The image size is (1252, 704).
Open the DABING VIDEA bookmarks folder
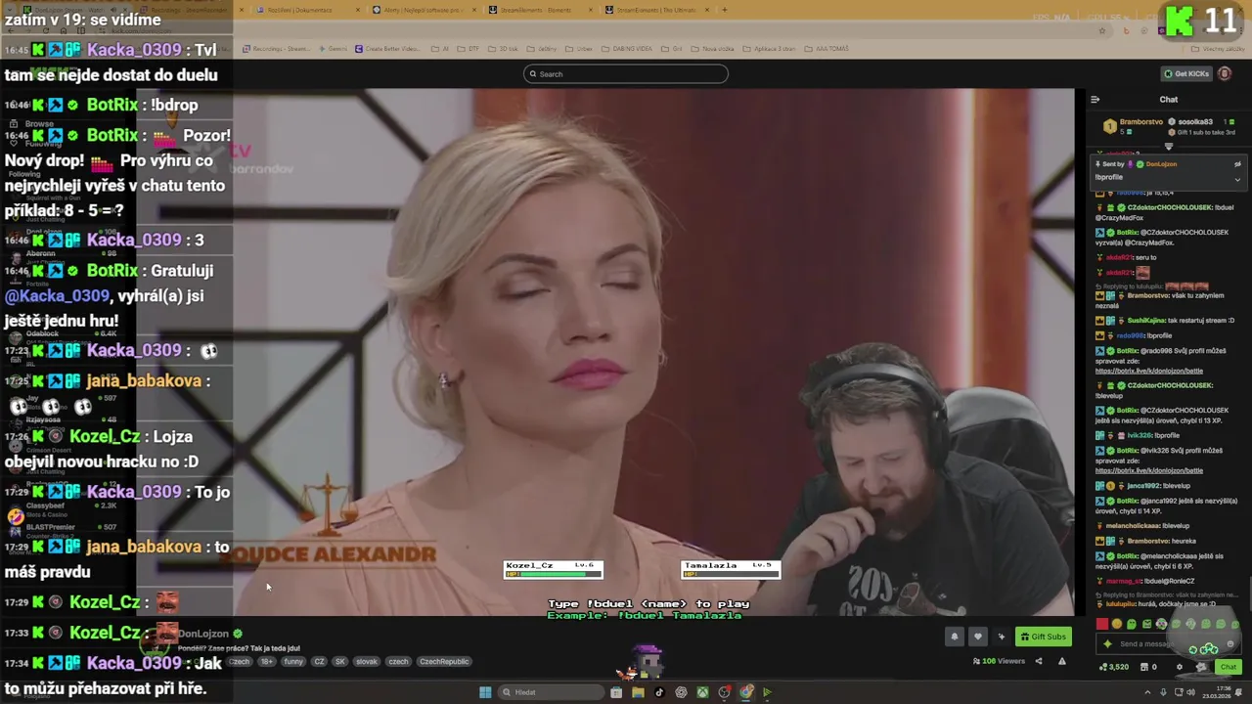point(628,49)
